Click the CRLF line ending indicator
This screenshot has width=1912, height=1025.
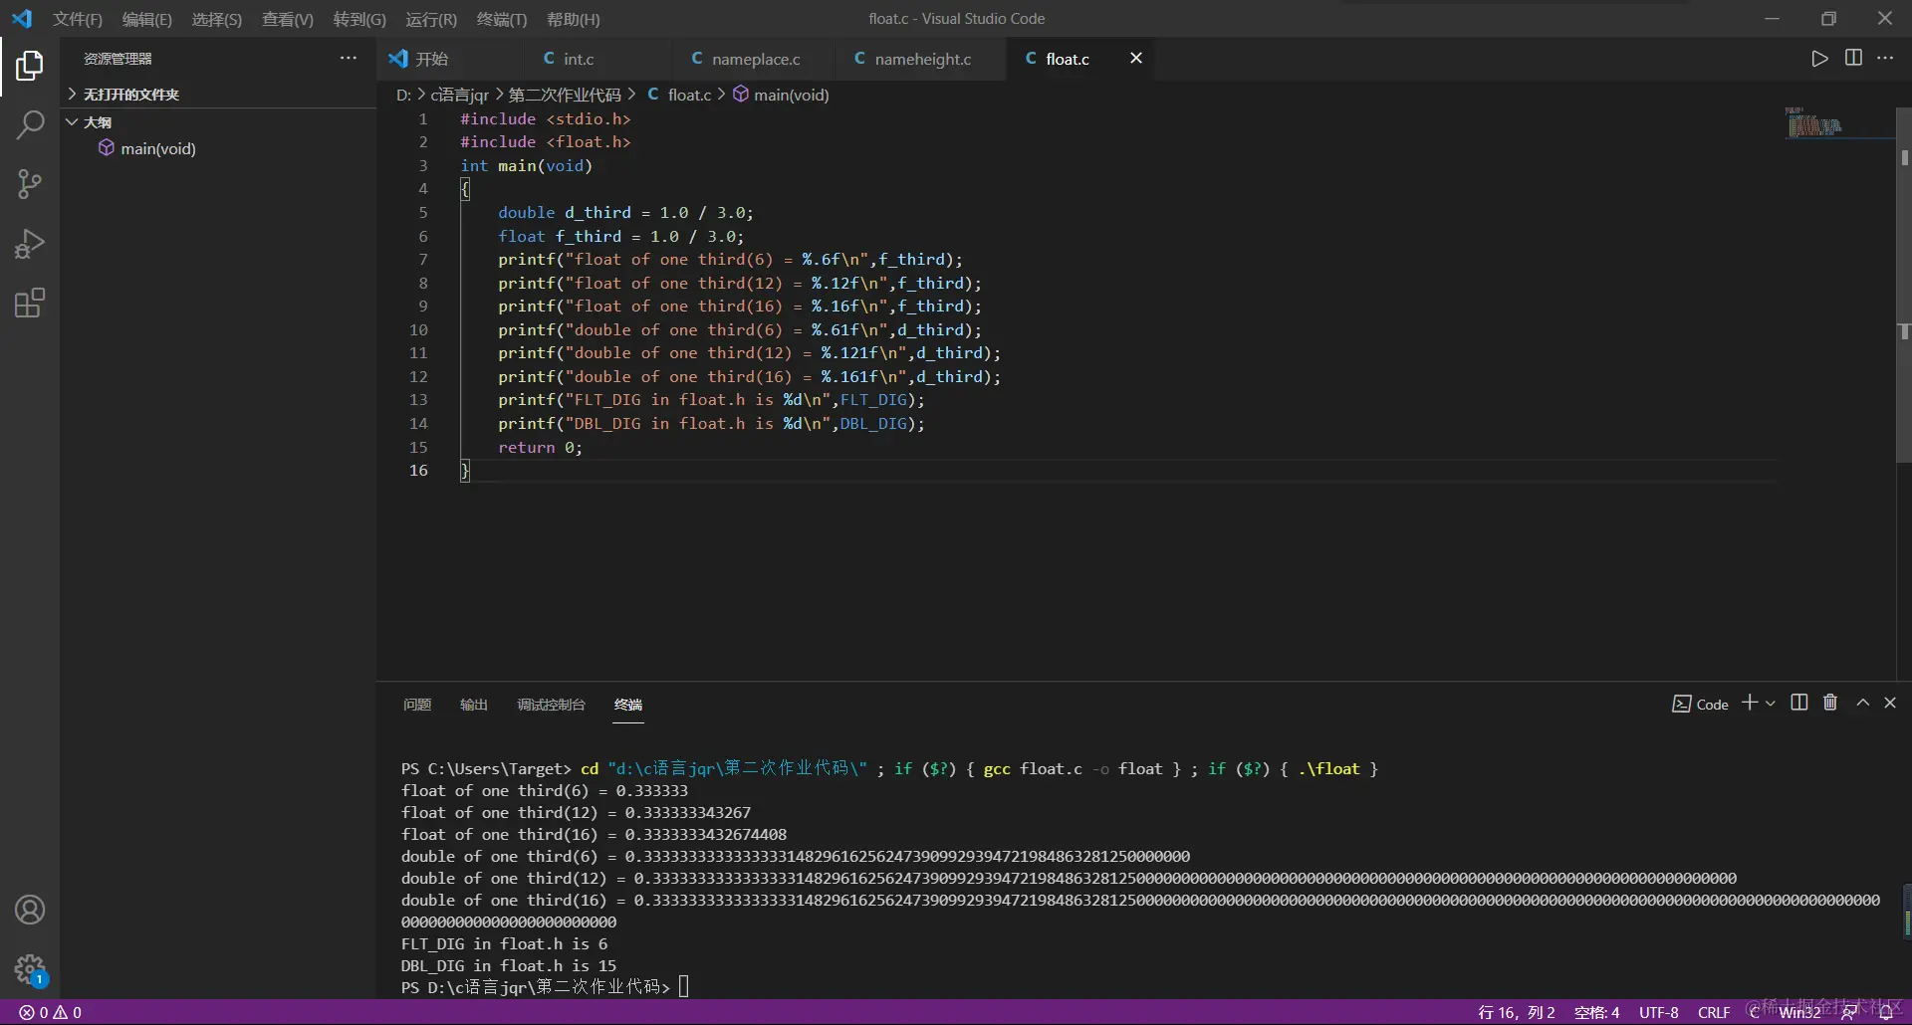(1713, 1012)
